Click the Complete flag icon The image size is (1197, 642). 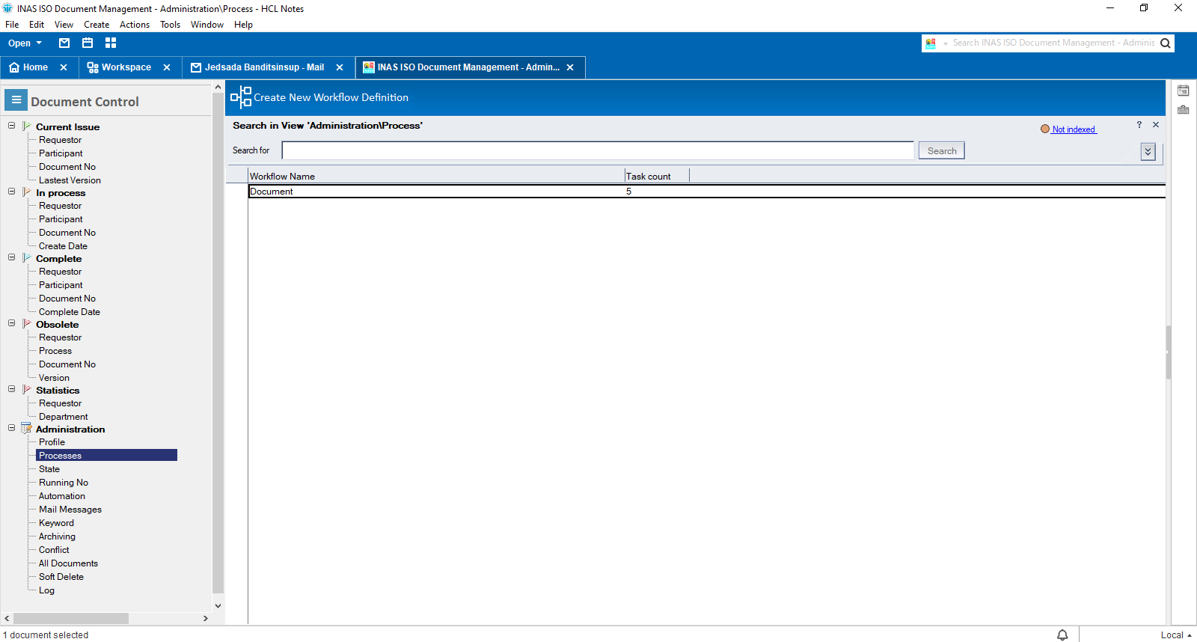27,258
